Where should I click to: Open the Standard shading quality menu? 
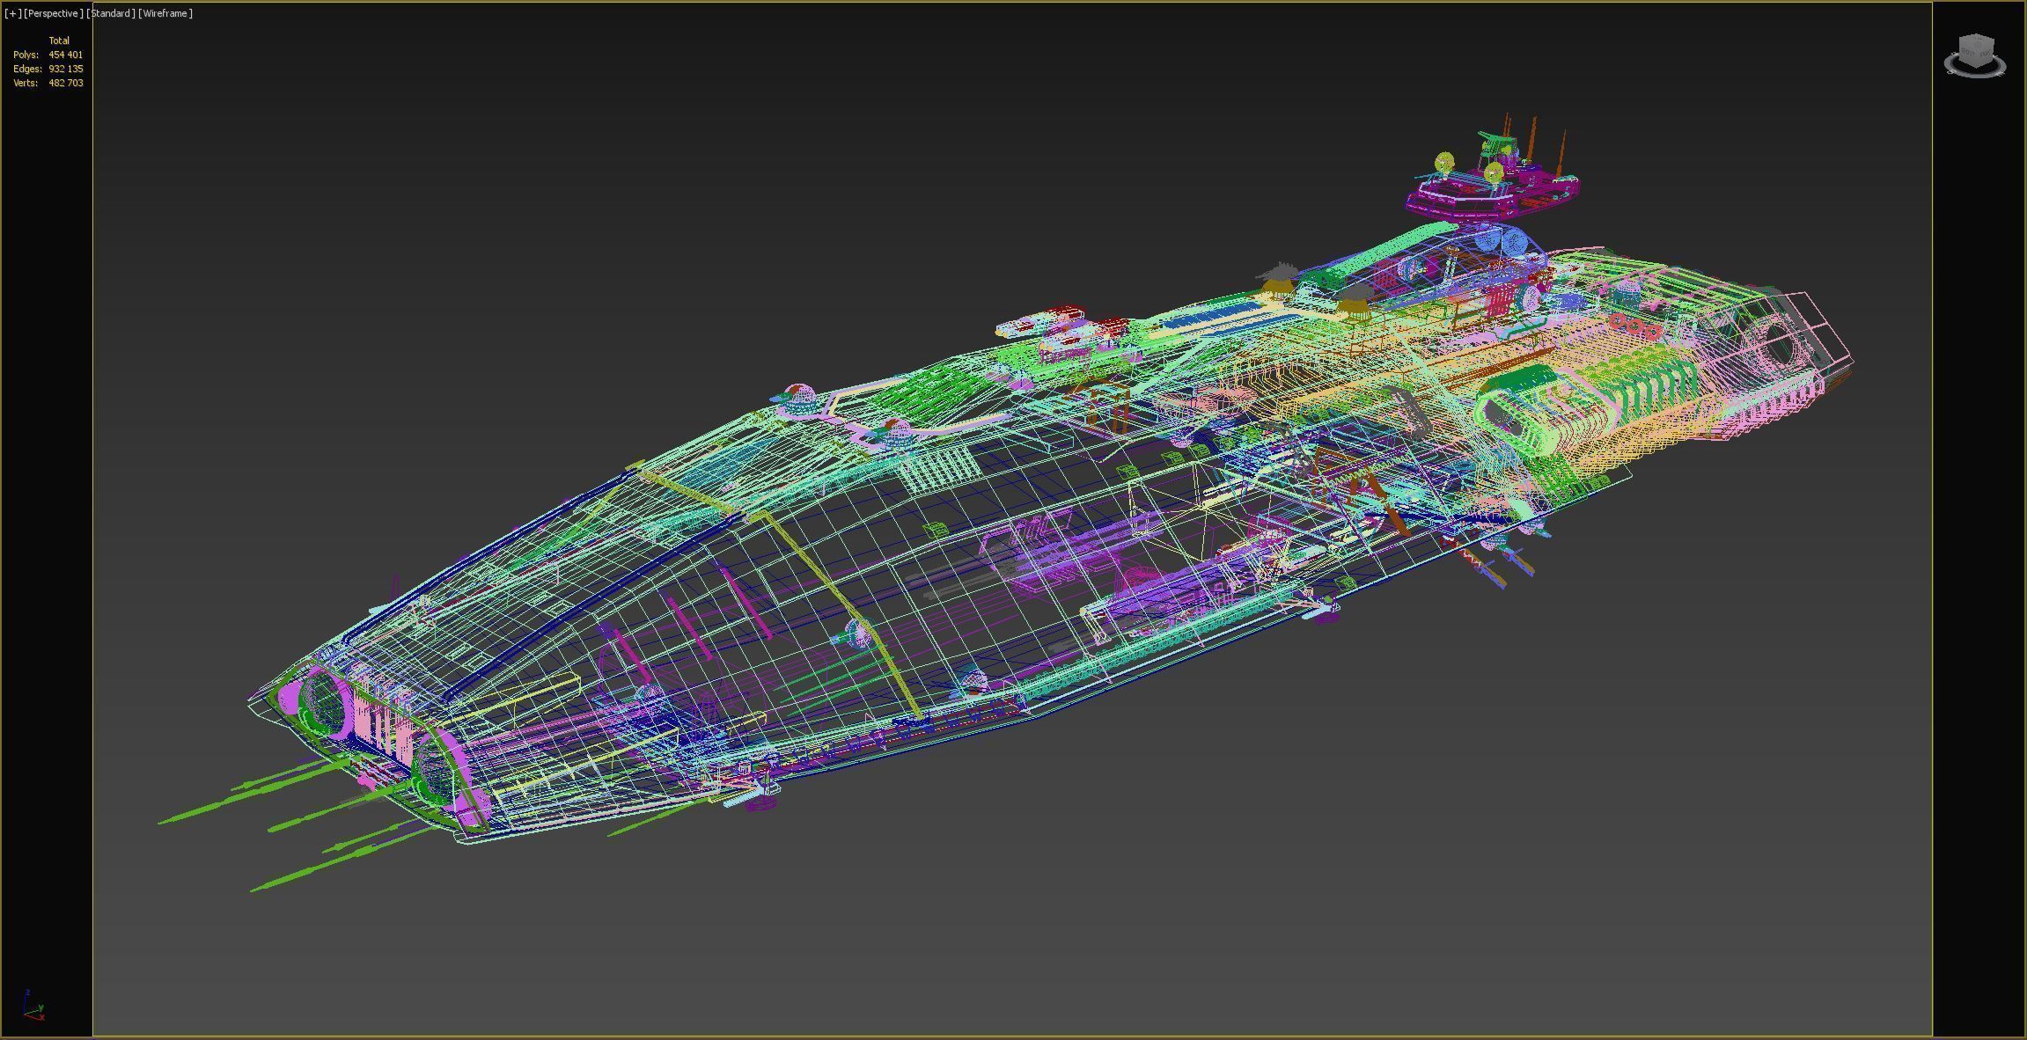[x=111, y=13]
